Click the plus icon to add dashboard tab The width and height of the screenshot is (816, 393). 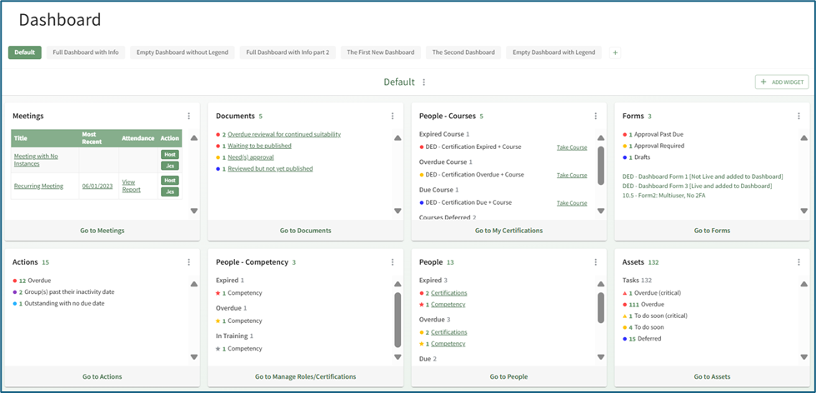(615, 52)
